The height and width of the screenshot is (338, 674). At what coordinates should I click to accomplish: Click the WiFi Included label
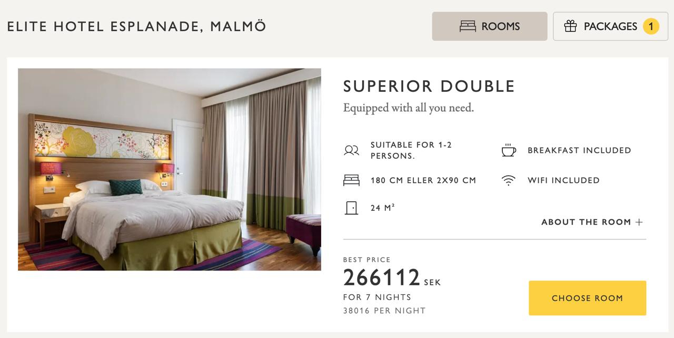point(563,180)
